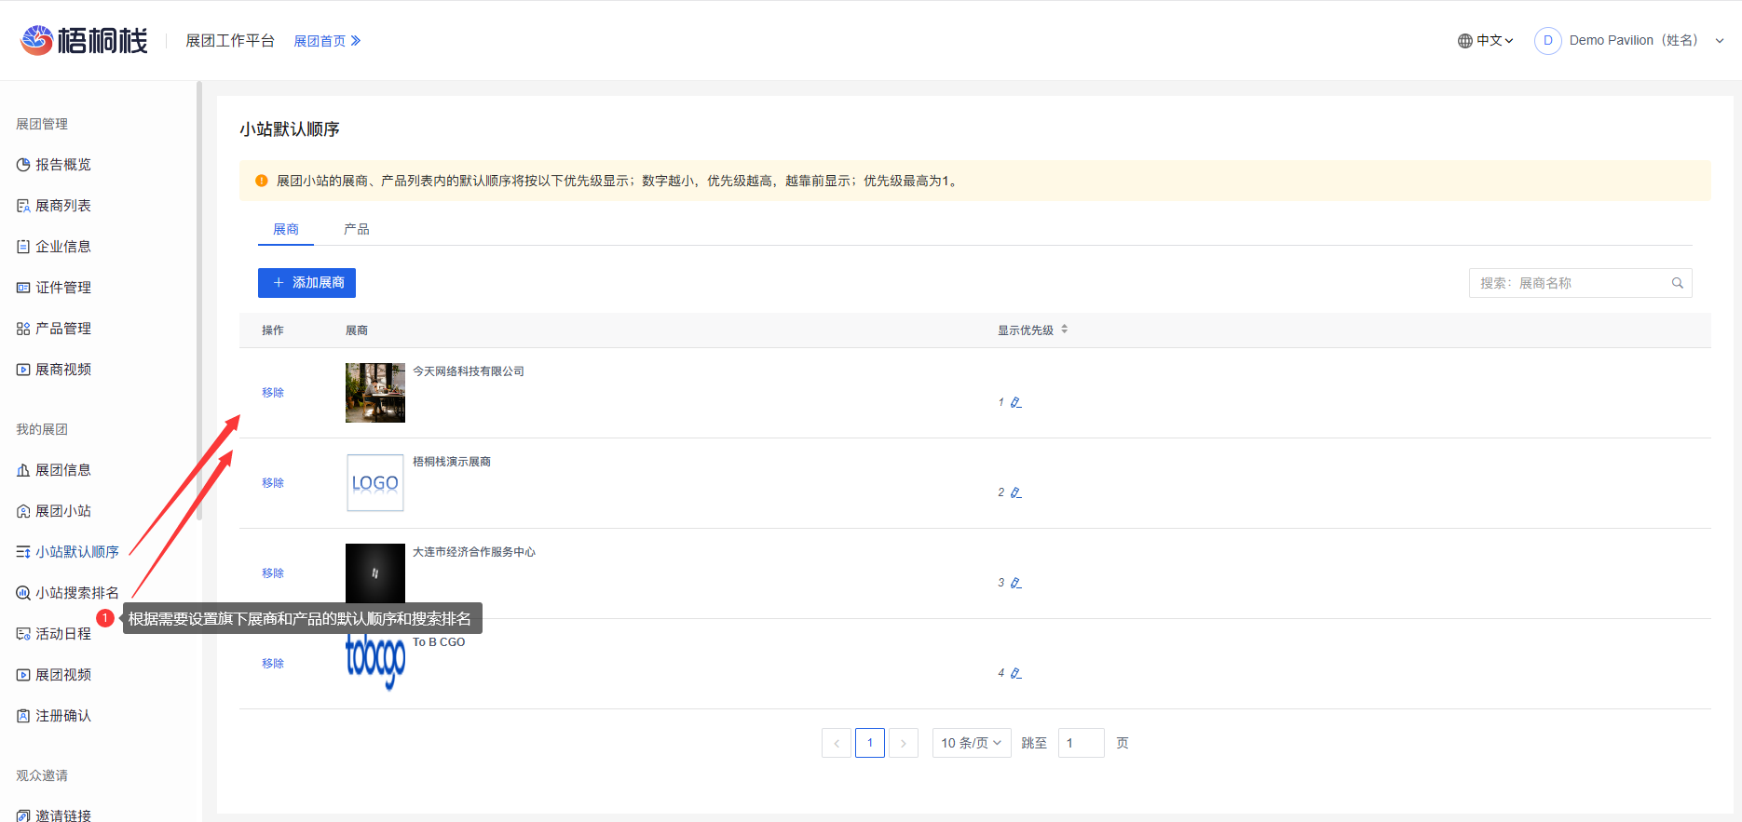Click the LOGO thumbnail of 梧桐栈演示展商
Image resolution: width=1742 pixels, height=822 pixels.
pyautogui.click(x=375, y=483)
